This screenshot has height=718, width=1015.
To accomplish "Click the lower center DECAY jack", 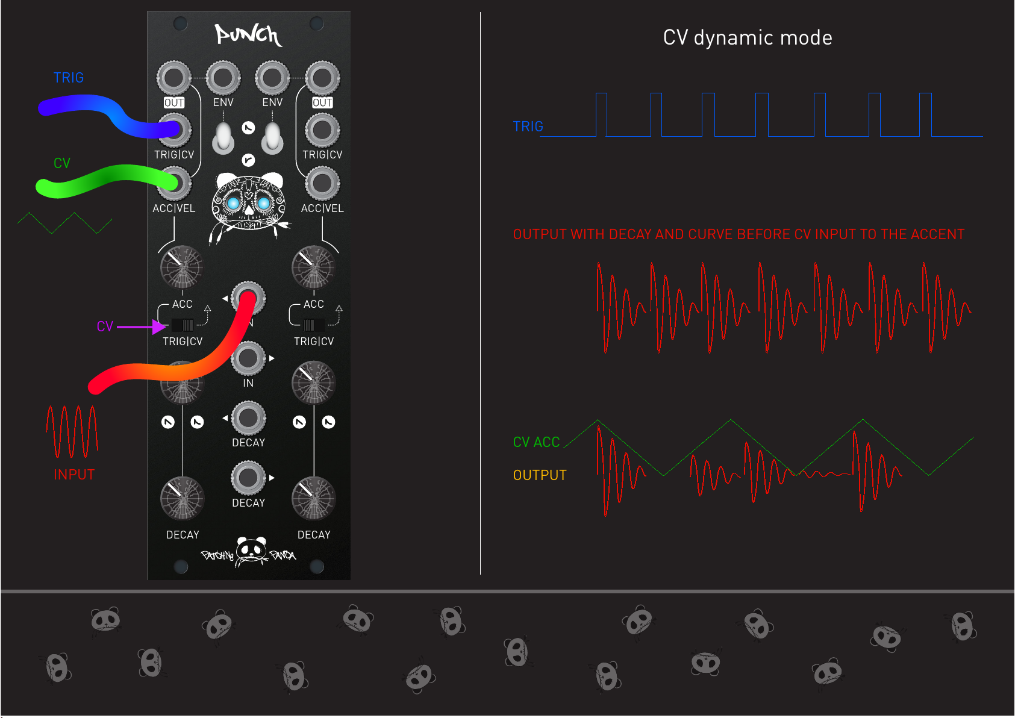I will (x=248, y=478).
